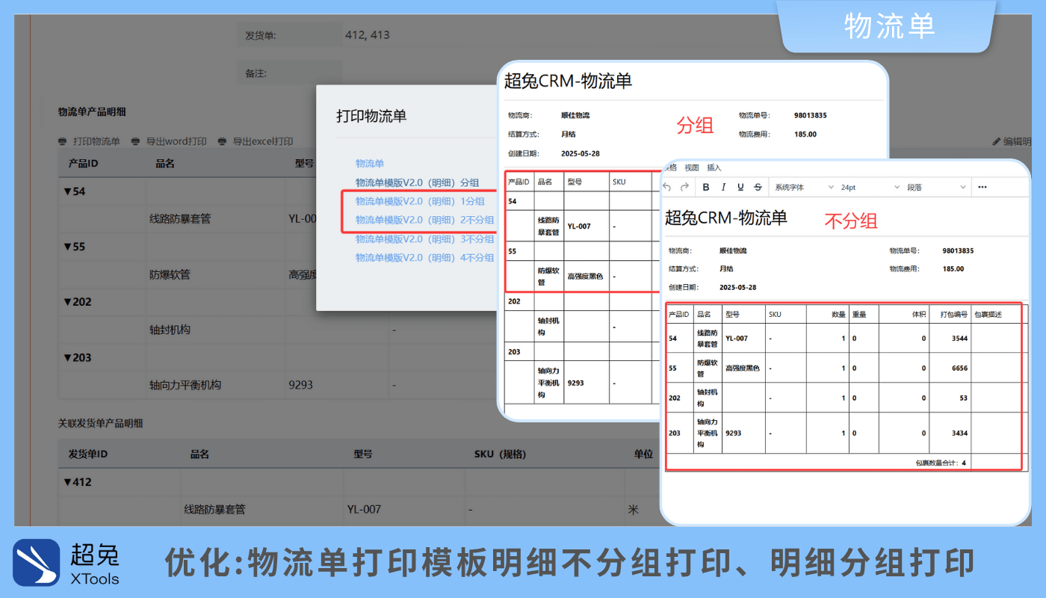Click the printer icon beside 导出excel打印
The height and width of the screenshot is (598, 1046).
click(x=222, y=141)
